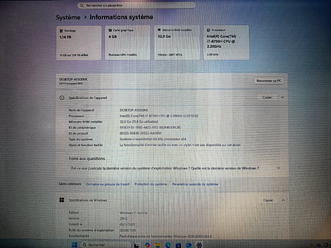331x248 pixels.
Task: Open File Explorer from the taskbar
Action: pyautogui.click(x=158, y=245)
